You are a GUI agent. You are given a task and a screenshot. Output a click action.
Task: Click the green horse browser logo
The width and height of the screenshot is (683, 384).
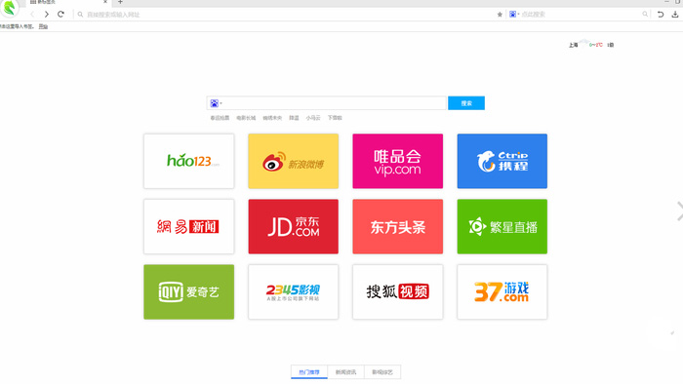9,8
